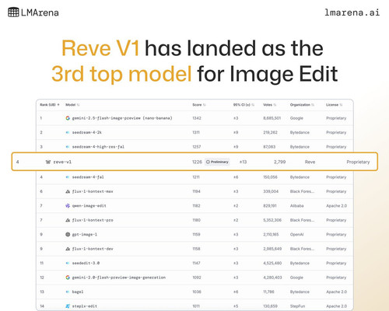This screenshot has height=311, width=389.
Task: Click Bytedance icon beside seedream-4-2k
Action: pos(68,132)
